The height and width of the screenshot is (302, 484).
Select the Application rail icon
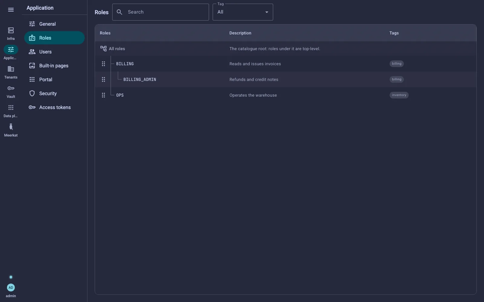[11, 50]
